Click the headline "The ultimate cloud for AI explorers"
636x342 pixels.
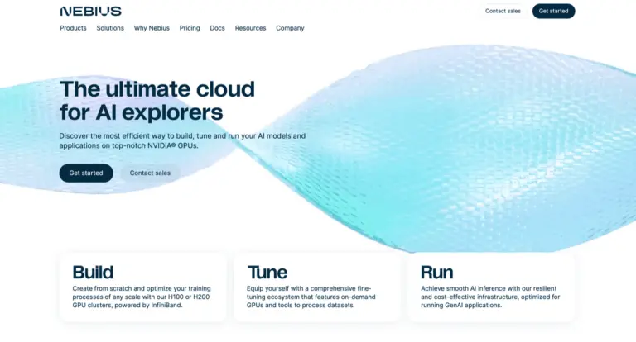pyautogui.click(x=157, y=101)
